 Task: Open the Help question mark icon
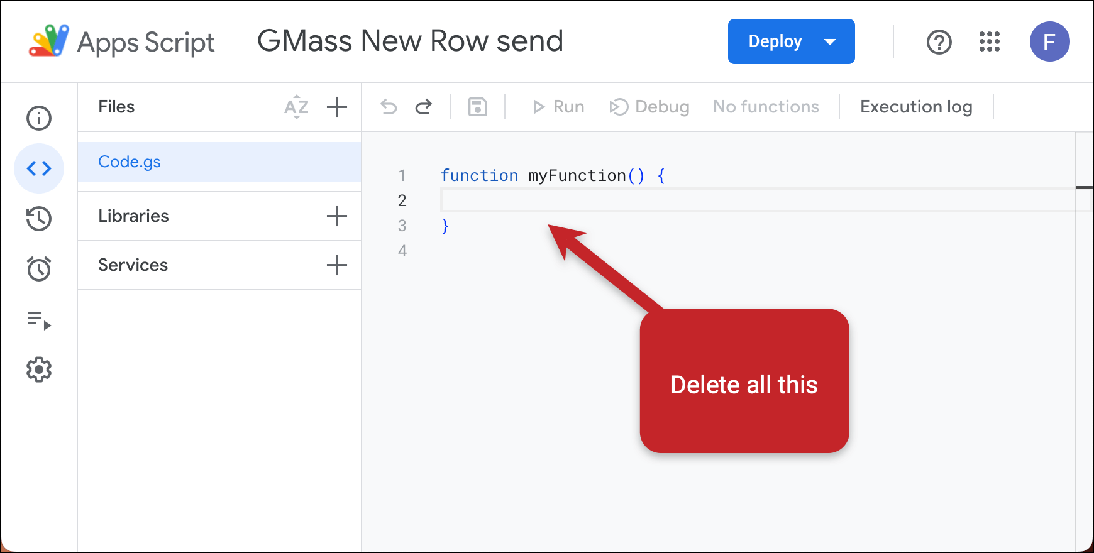click(x=939, y=42)
